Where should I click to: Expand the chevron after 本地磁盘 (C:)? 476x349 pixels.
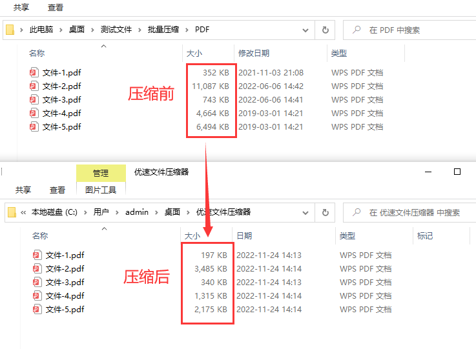coord(85,212)
